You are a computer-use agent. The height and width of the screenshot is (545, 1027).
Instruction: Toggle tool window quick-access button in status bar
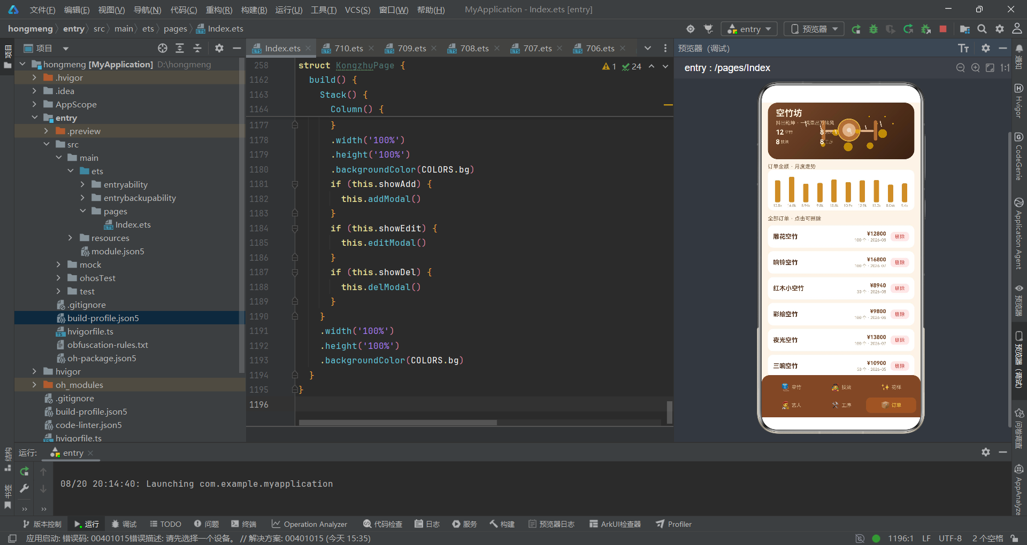(x=12, y=538)
